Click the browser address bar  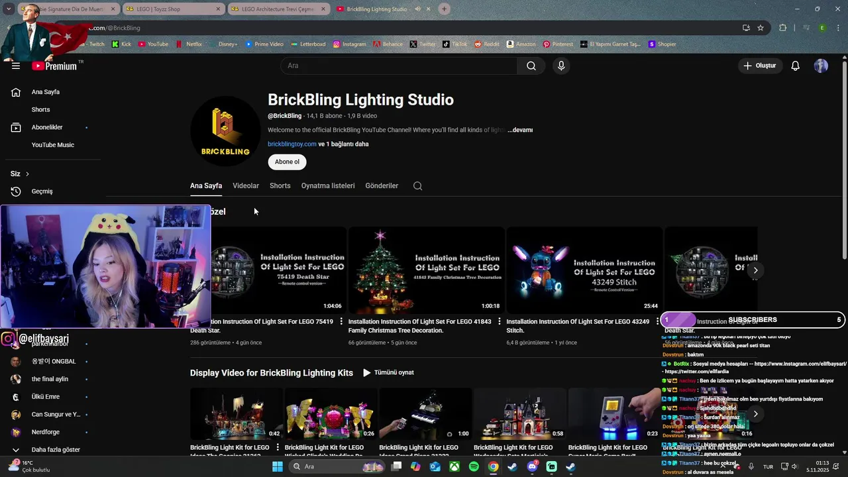pos(411,28)
